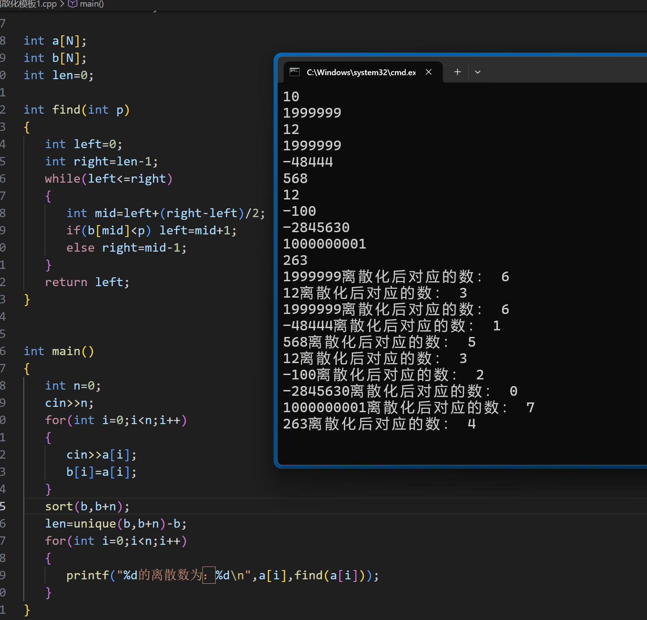Click the 'int mid=left+(right-left)/2;' line
This screenshot has height=620, width=647.
tap(166, 213)
